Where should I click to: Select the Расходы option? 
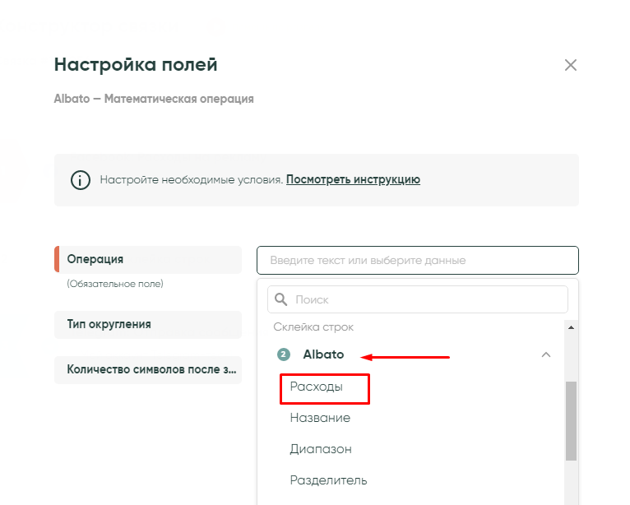click(316, 387)
